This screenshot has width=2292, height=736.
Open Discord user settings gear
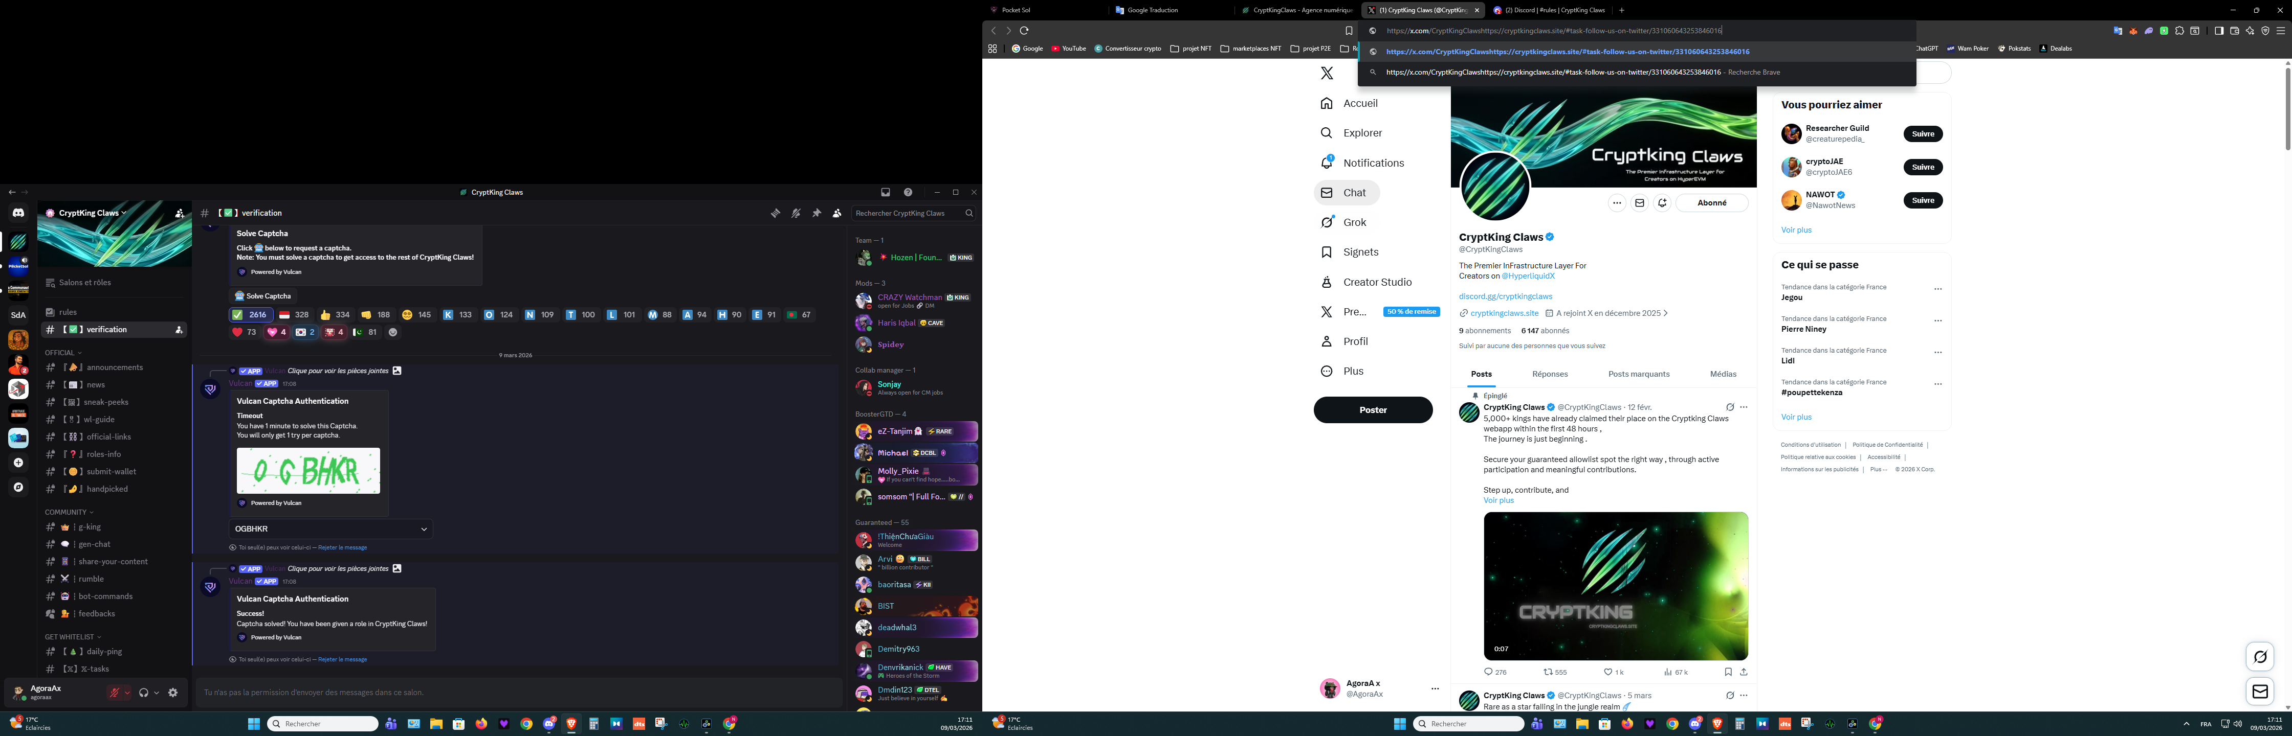tap(173, 693)
